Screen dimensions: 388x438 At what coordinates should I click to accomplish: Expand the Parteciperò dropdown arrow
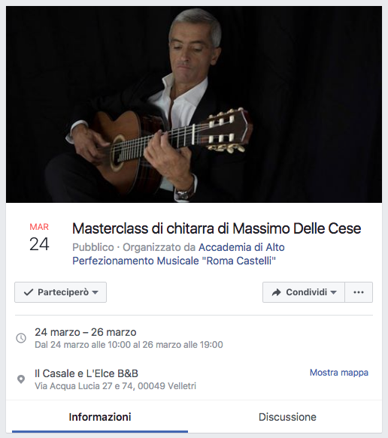[x=95, y=292]
